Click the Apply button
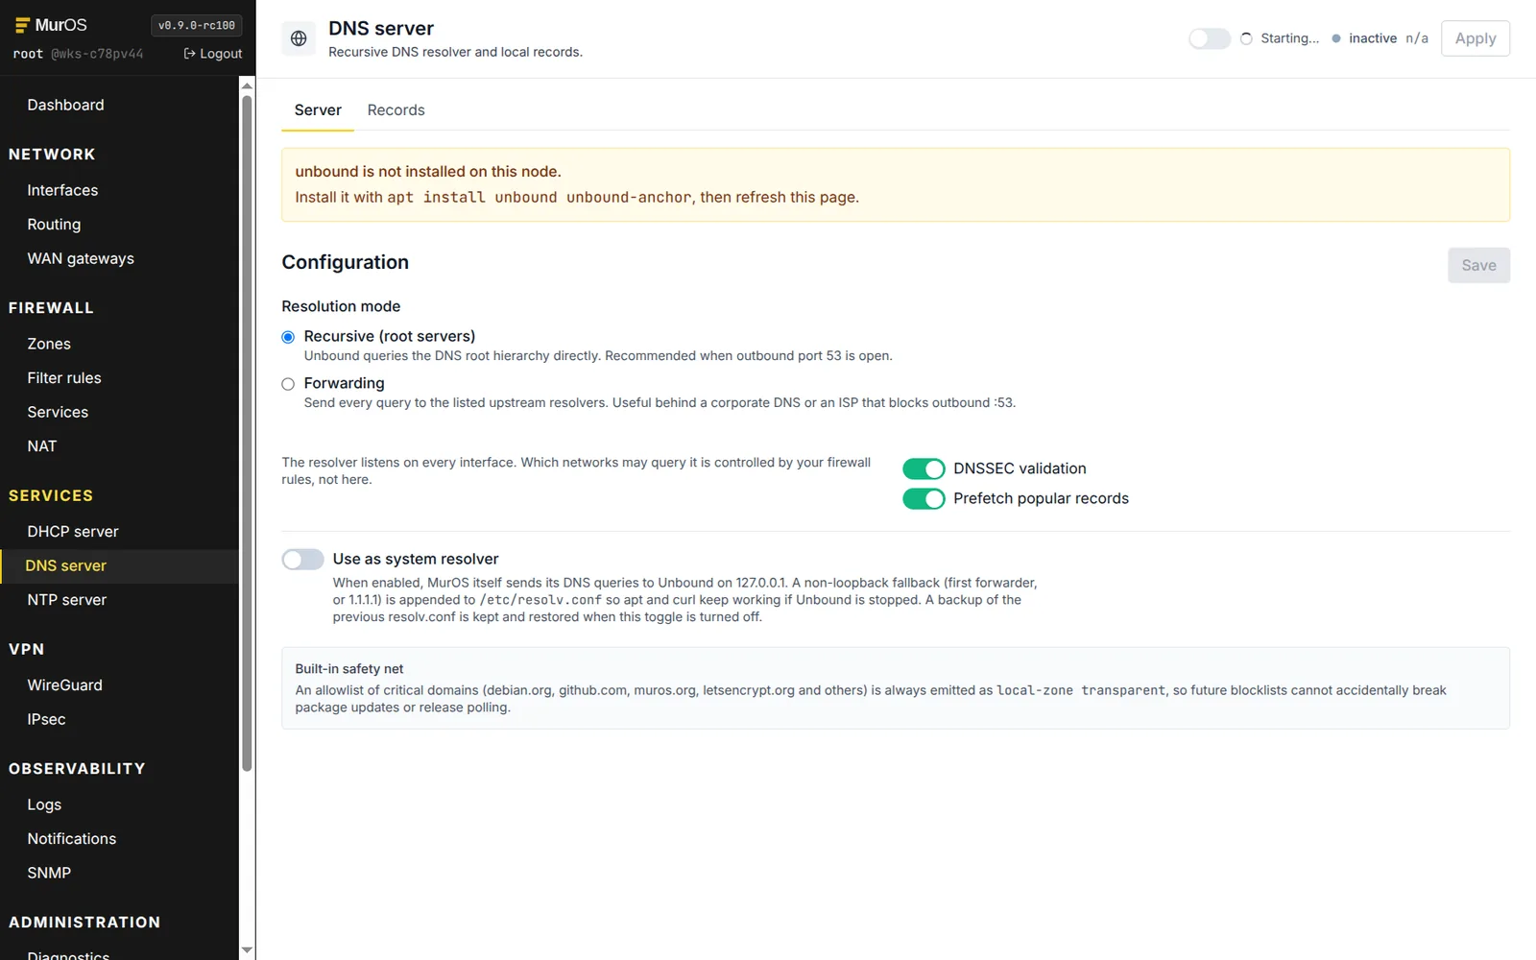This screenshot has height=960, width=1536. coord(1475,38)
